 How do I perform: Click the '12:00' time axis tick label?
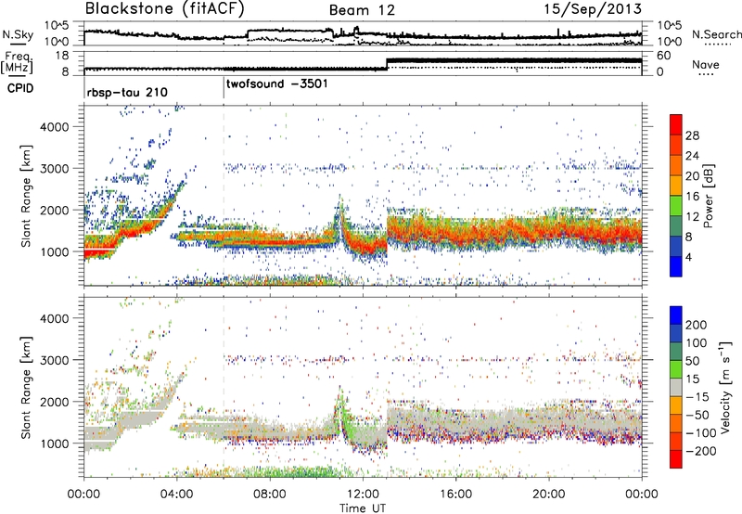(363, 495)
